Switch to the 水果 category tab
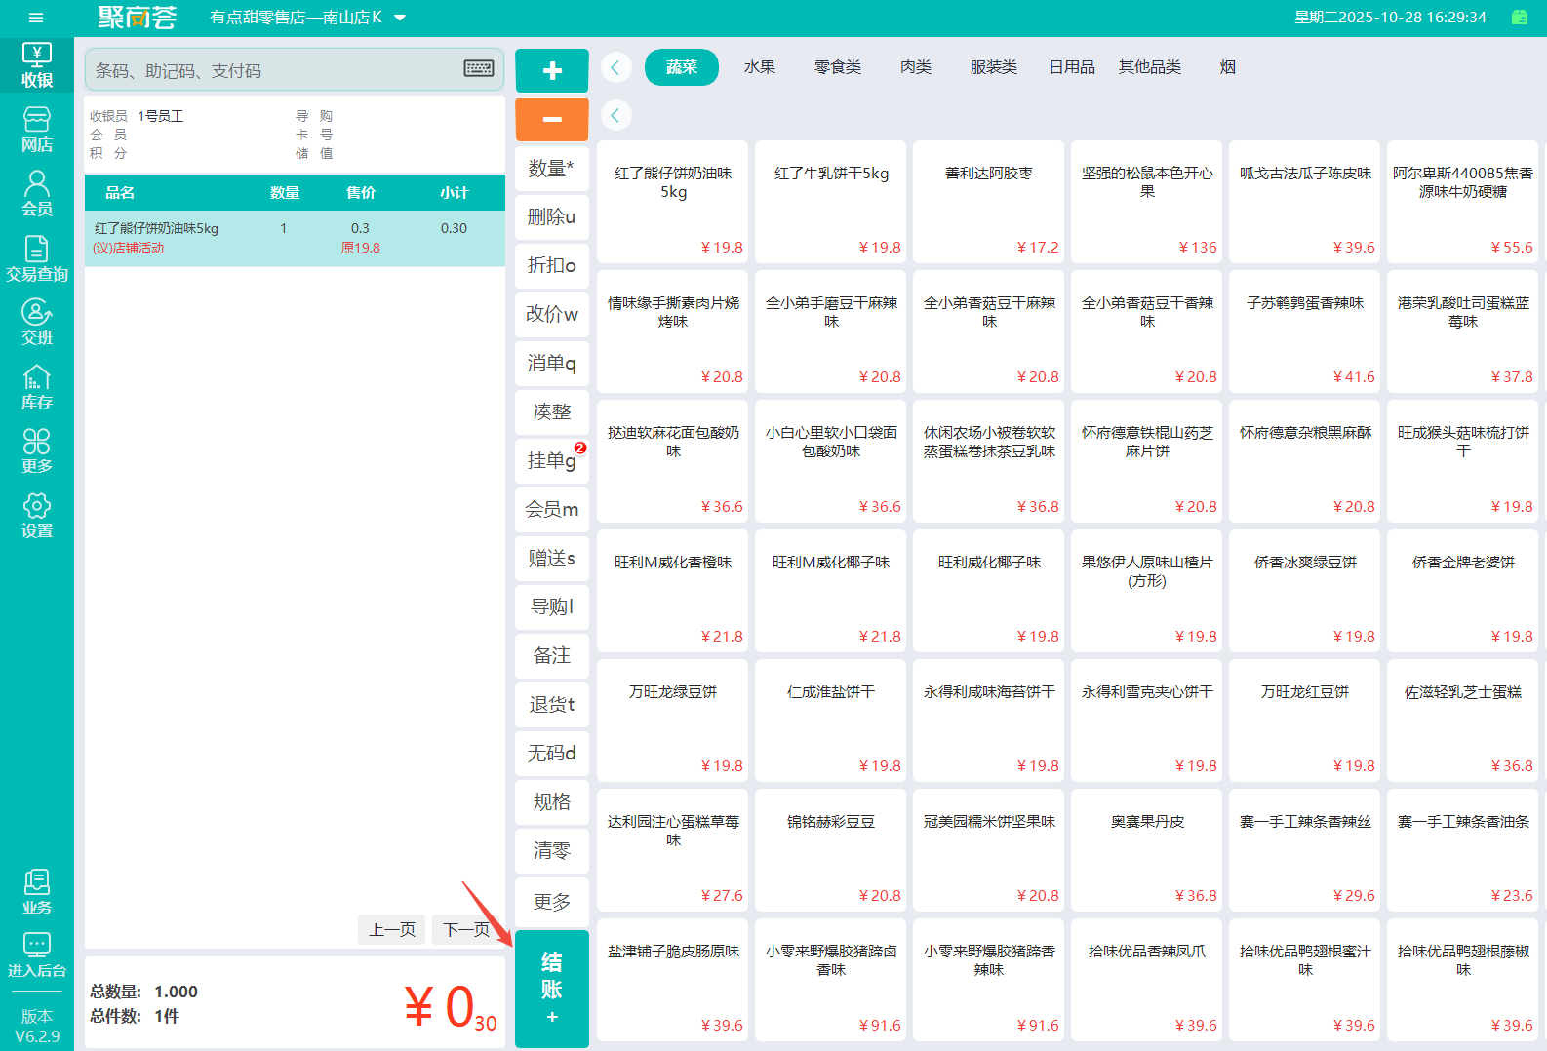The height and width of the screenshot is (1051, 1547). tap(760, 67)
